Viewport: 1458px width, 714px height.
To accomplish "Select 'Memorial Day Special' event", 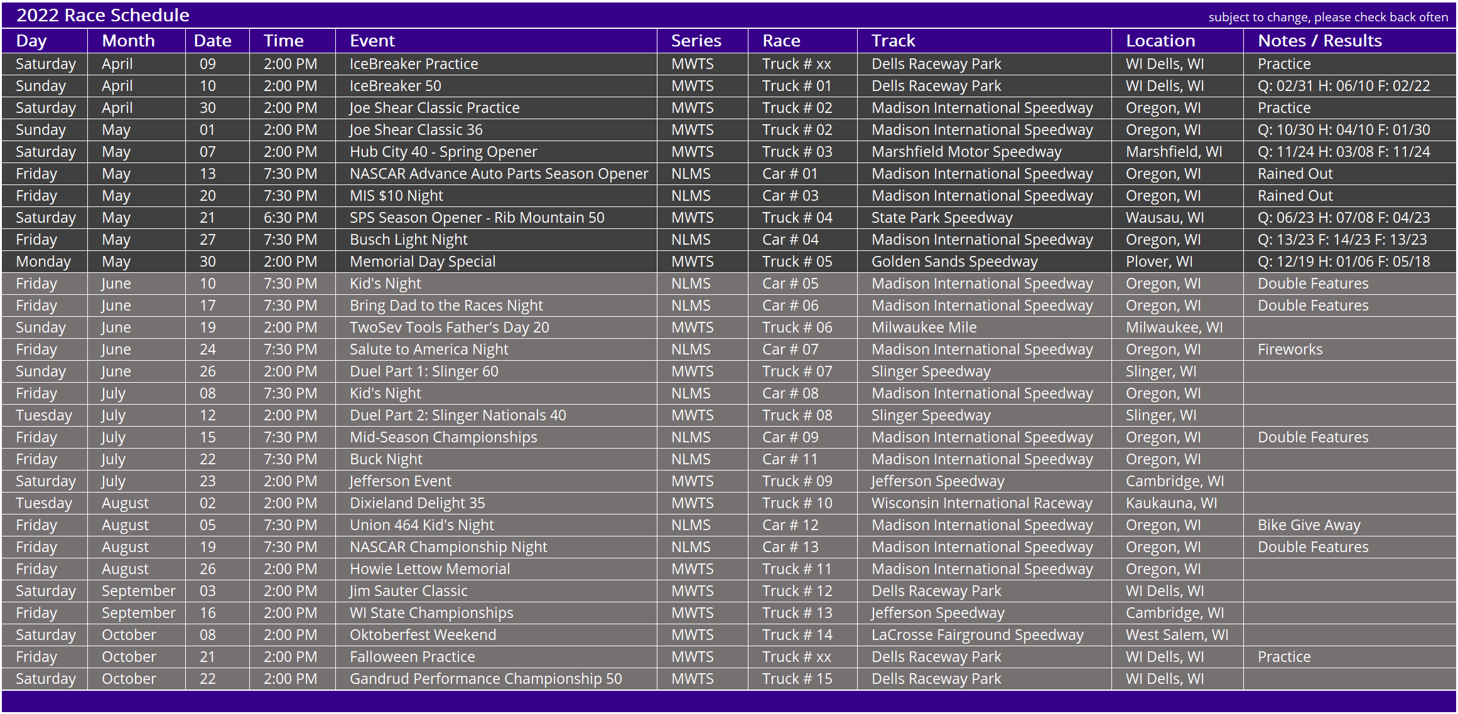I will tap(423, 262).
